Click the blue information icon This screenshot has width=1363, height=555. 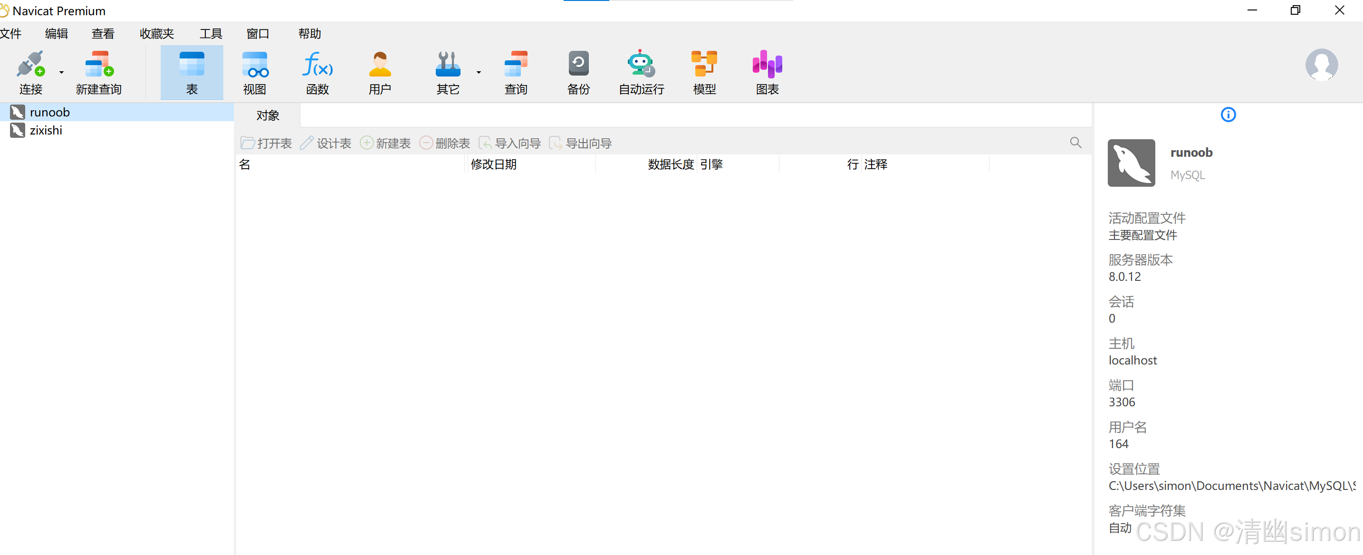pyautogui.click(x=1228, y=115)
